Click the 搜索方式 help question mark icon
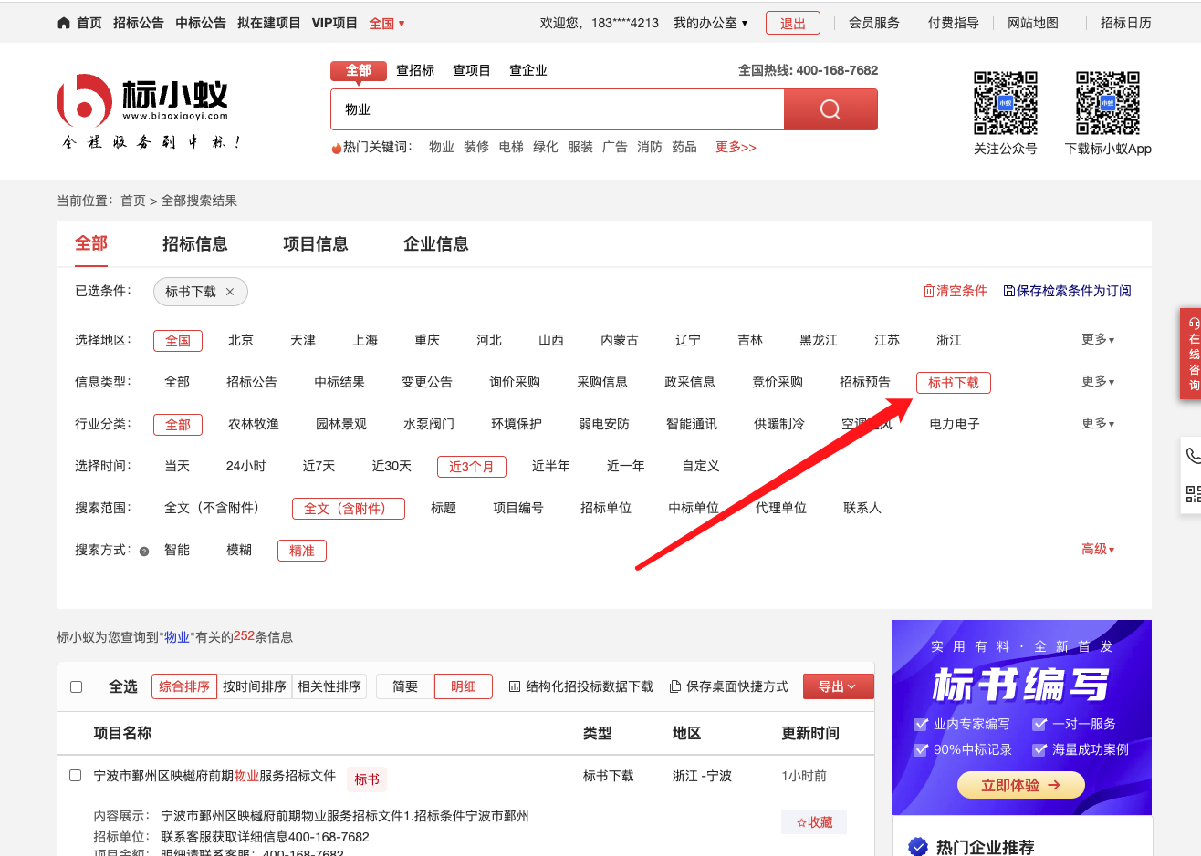The image size is (1201, 856). [144, 551]
